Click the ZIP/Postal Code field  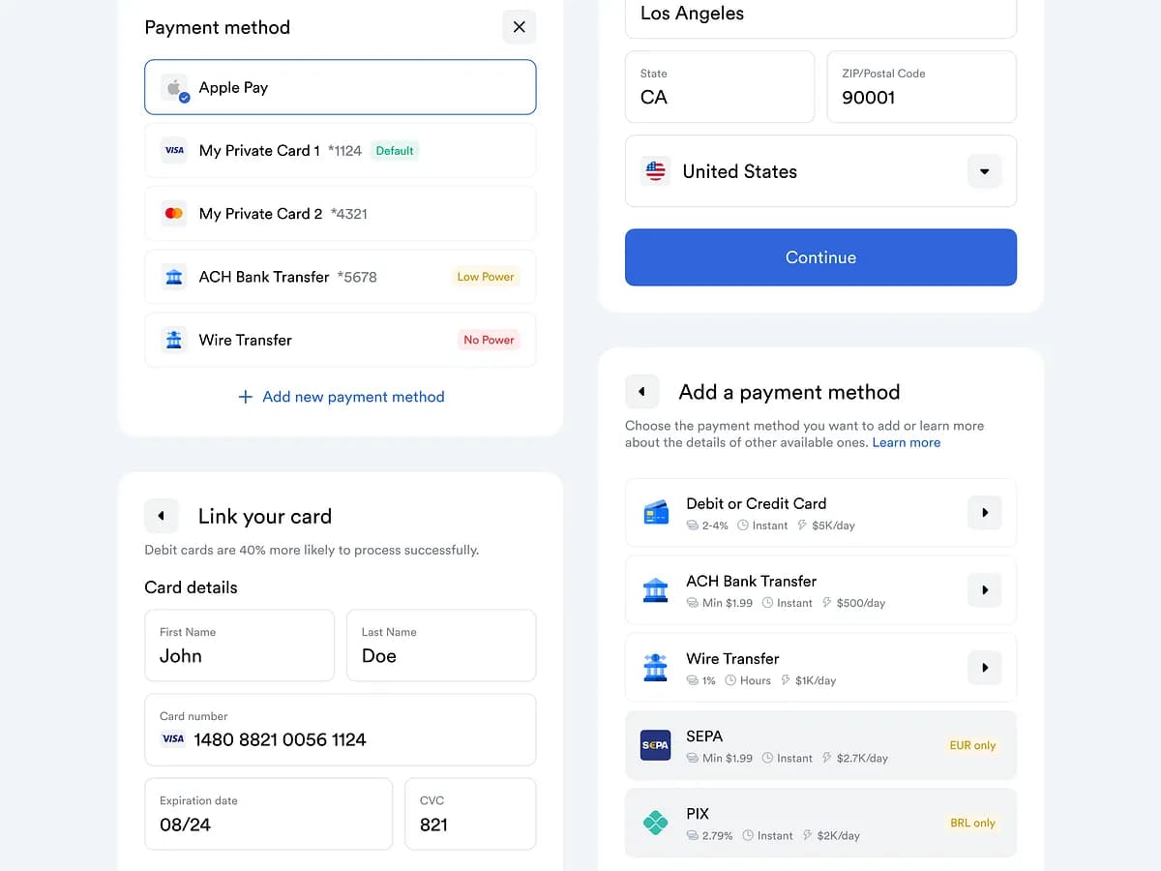(x=921, y=87)
